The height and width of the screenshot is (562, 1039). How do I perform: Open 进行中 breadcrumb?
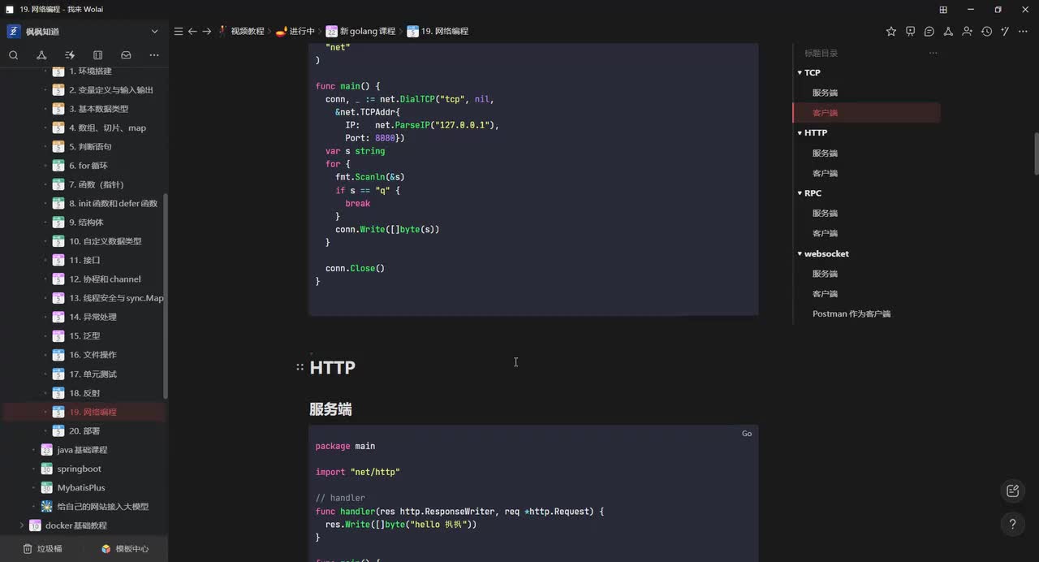[295, 31]
